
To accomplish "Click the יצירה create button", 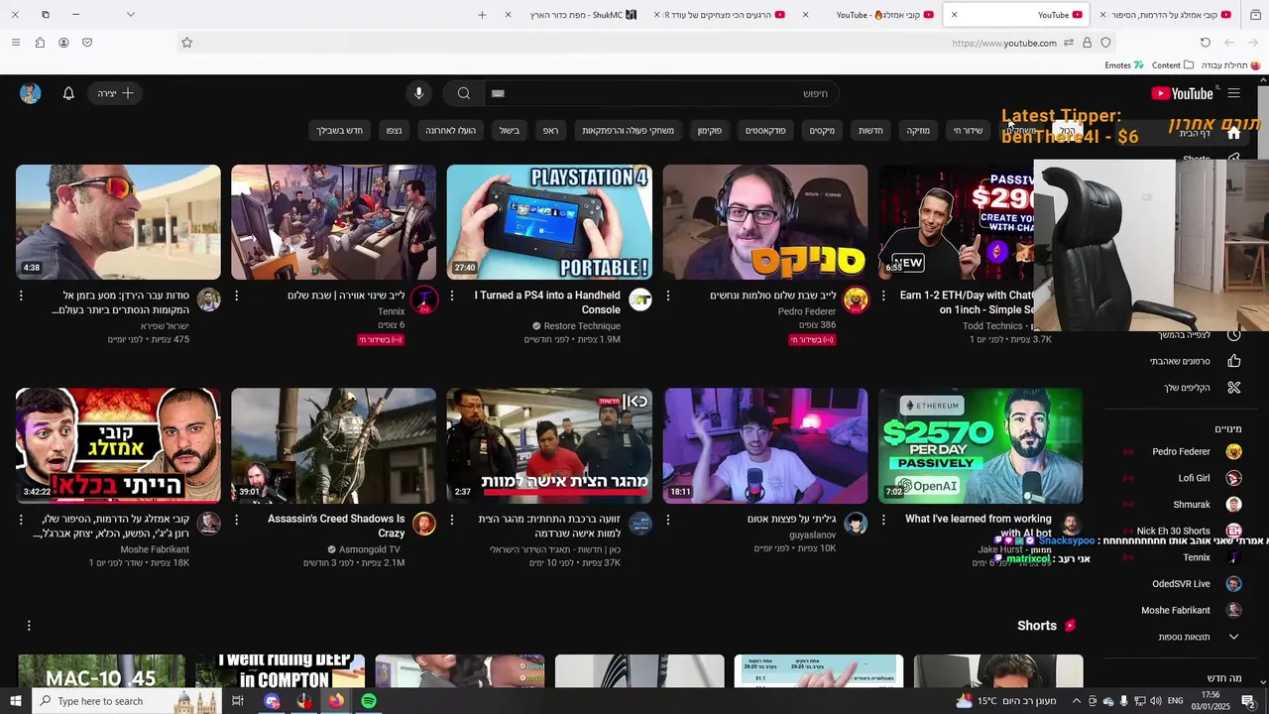I will [x=115, y=93].
